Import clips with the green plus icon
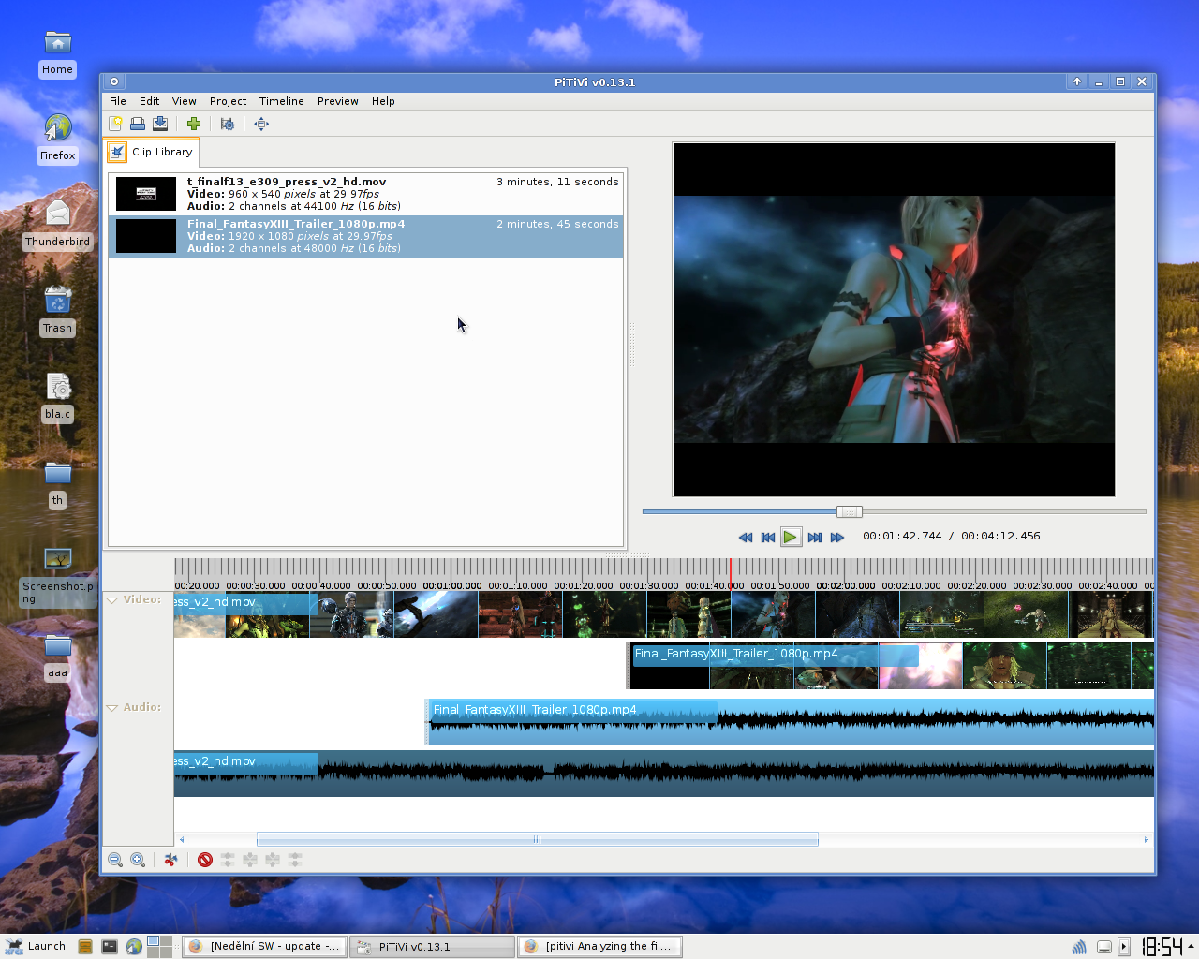The height and width of the screenshot is (959, 1199). coord(194,124)
